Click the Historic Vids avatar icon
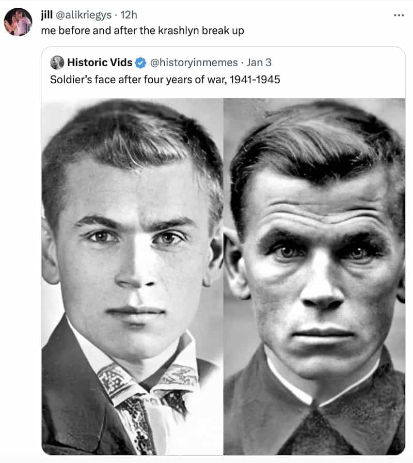Image resolution: width=413 pixels, height=463 pixels. (57, 63)
